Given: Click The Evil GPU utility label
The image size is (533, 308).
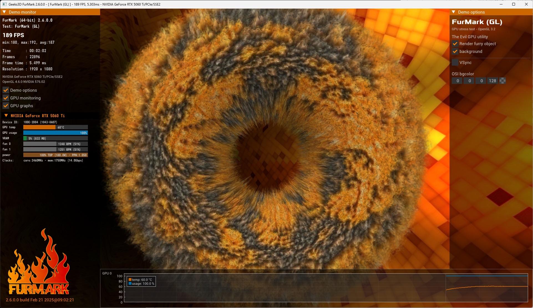Looking at the screenshot, I should [470, 37].
